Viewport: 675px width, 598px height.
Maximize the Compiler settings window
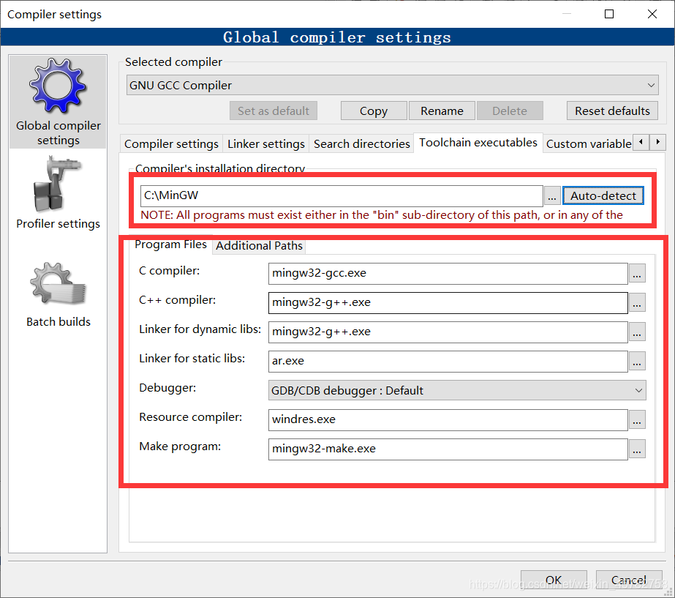609,14
